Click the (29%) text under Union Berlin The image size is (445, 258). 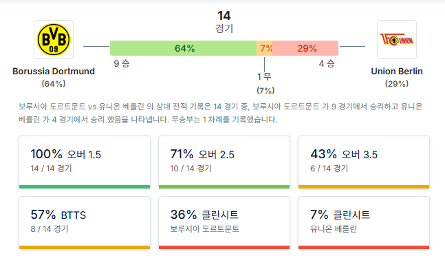point(396,84)
